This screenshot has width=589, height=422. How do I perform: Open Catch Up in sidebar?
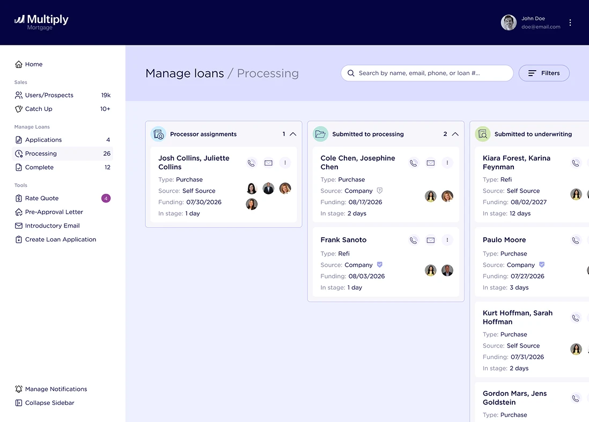[x=62, y=109]
